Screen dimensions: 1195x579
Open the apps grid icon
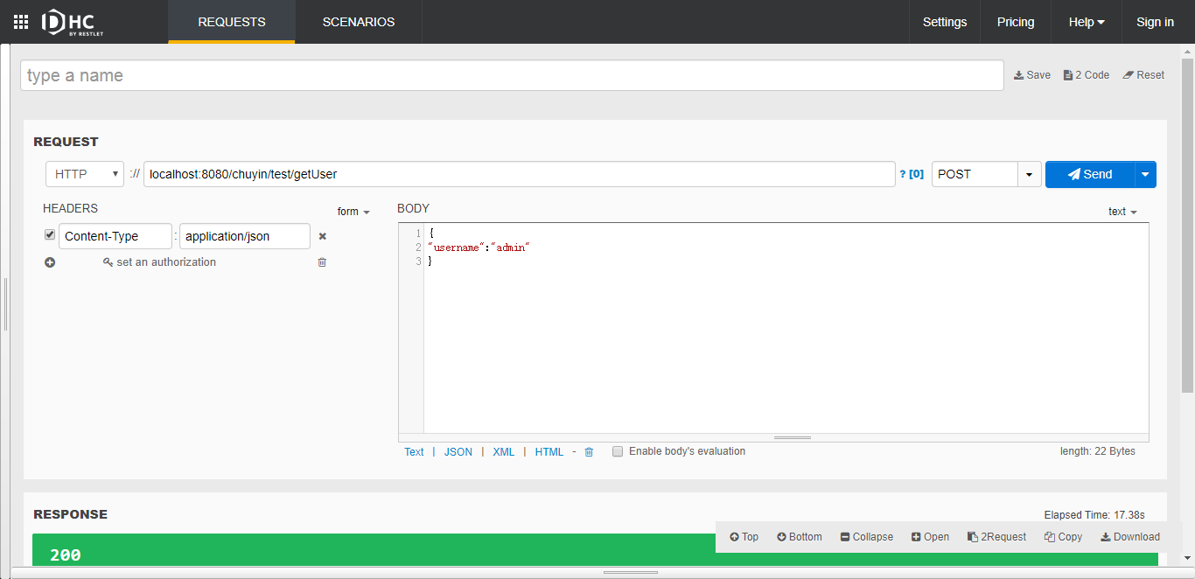pyautogui.click(x=21, y=22)
